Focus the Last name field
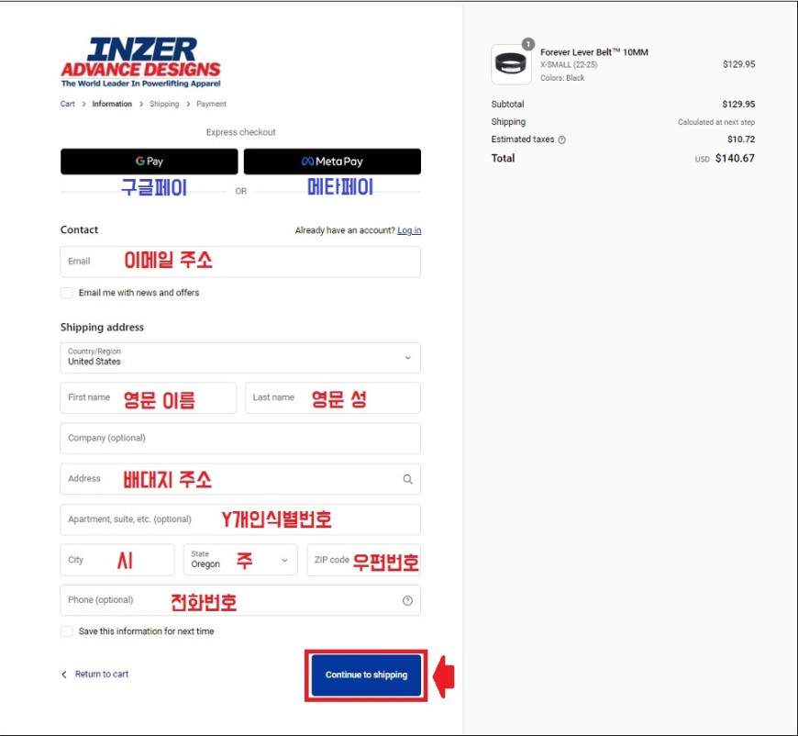798x736 pixels. coord(333,397)
